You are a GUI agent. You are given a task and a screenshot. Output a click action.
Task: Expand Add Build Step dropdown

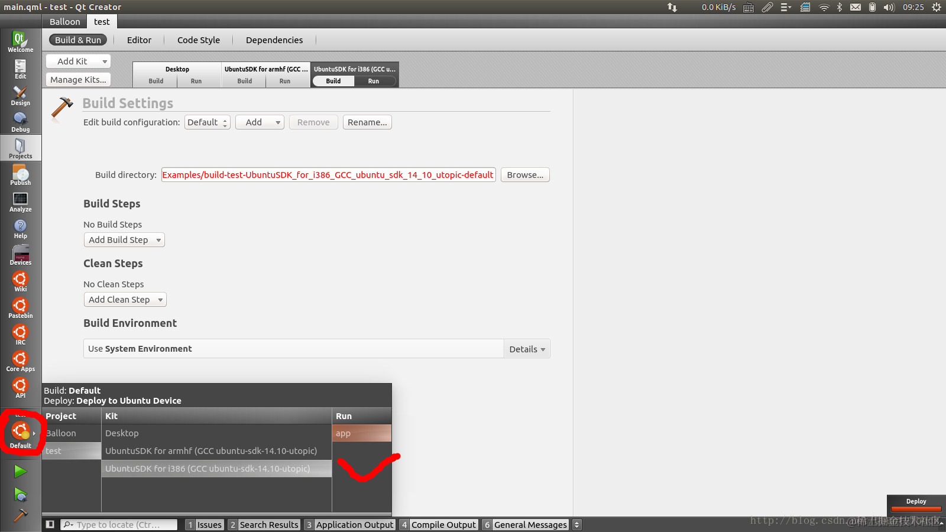tap(124, 240)
